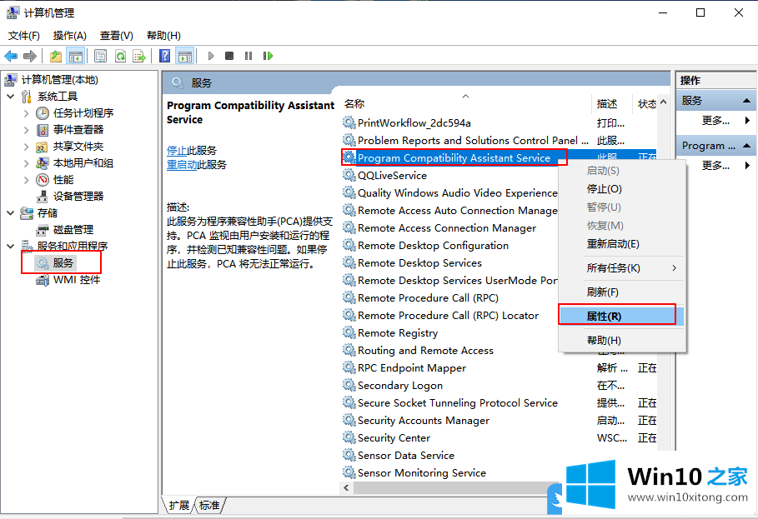This screenshot has width=758, height=519.
Task: Choose 帮助(H) in context menu
Action: point(622,341)
